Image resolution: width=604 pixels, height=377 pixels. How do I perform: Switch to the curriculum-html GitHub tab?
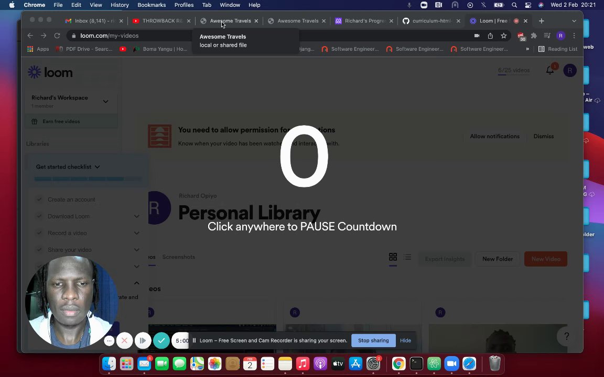[x=432, y=21]
